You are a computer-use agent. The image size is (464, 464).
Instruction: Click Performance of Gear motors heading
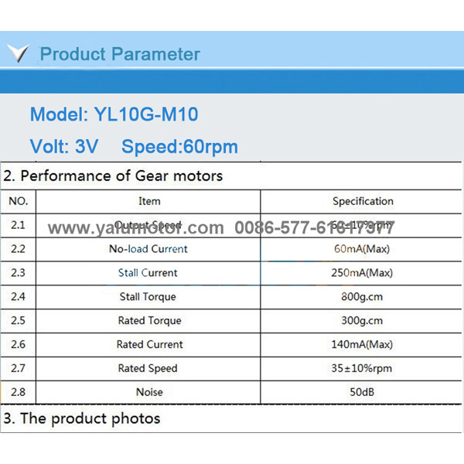(113, 176)
